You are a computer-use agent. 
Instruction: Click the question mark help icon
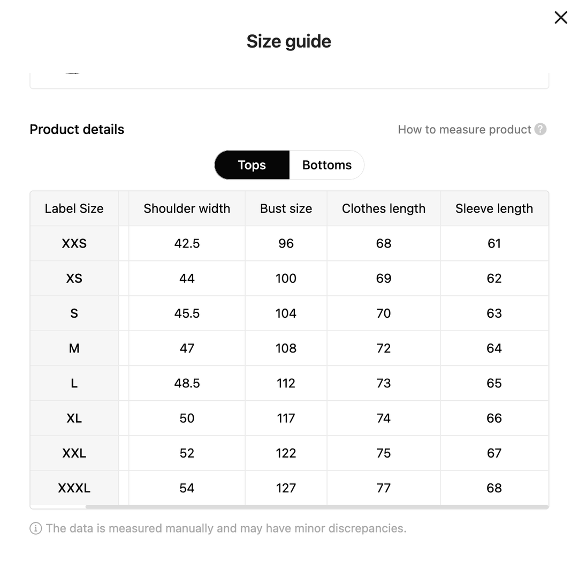pyautogui.click(x=541, y=129)
